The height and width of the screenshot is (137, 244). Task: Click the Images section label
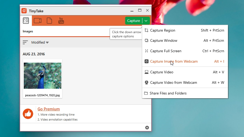coord(28,31)
